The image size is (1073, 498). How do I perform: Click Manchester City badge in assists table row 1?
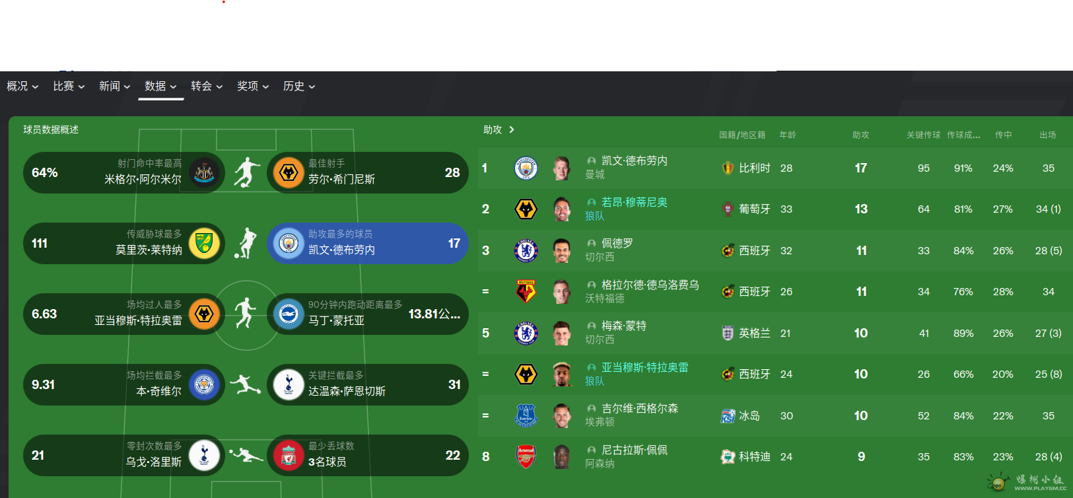point(526,168)
